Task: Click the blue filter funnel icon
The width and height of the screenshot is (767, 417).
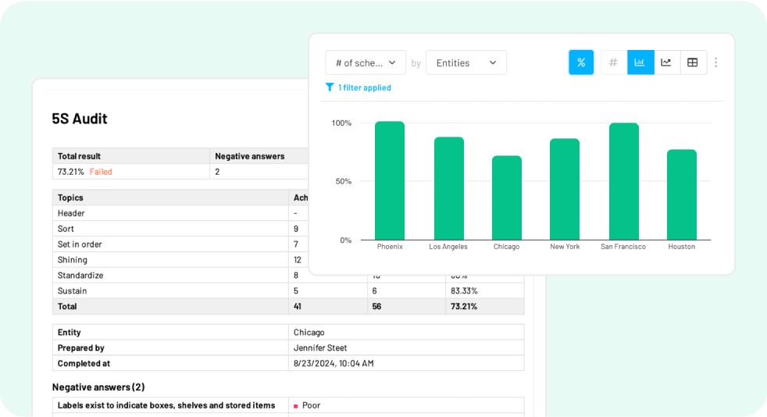Action: [330, 87]
